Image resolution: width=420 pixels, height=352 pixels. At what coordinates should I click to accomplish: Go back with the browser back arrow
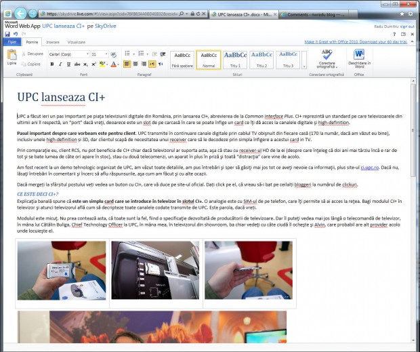pyautogui.click(x=20, y=14)
